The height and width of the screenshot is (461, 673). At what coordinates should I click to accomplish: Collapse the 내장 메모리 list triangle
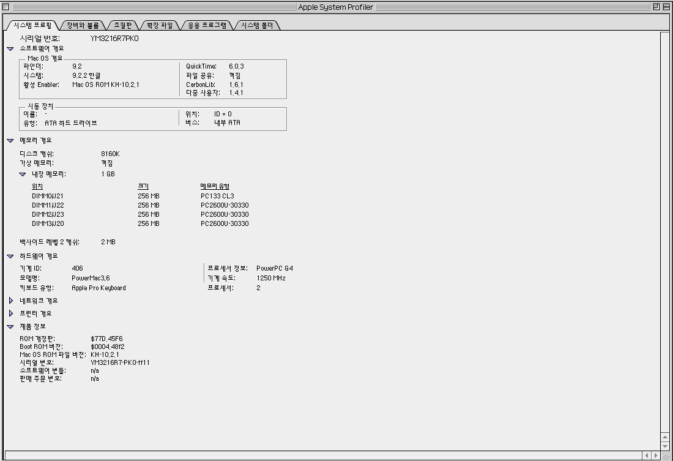tap(23, 174)
